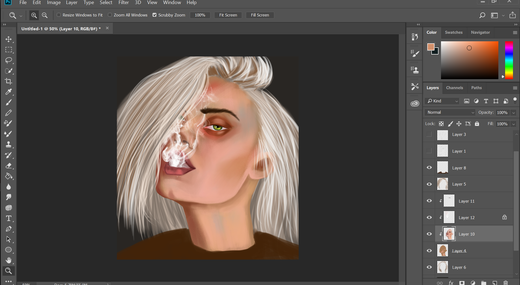The image size is (520, 285).
Task: Click Add layer style fx icon
Action: pyautogui.click(x=451, y=283)
